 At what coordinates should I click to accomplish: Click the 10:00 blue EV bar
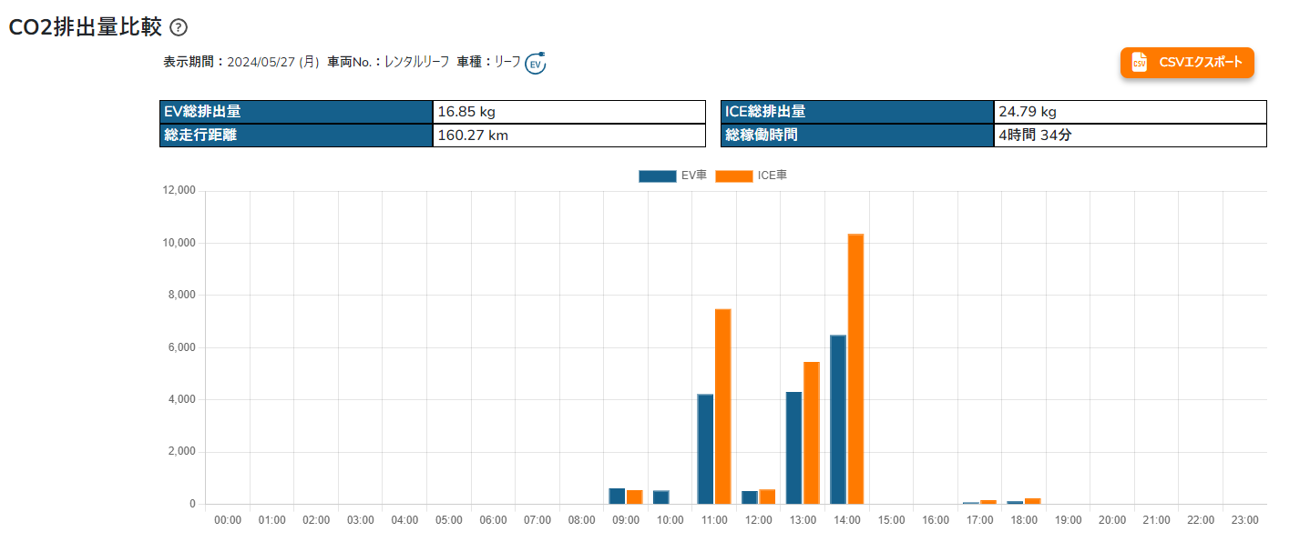pyautogui.click(x=661, y=497)
